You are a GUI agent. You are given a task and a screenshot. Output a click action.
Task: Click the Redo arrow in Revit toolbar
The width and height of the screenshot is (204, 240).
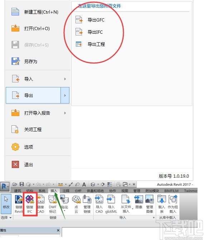click(x=48, y=184)
